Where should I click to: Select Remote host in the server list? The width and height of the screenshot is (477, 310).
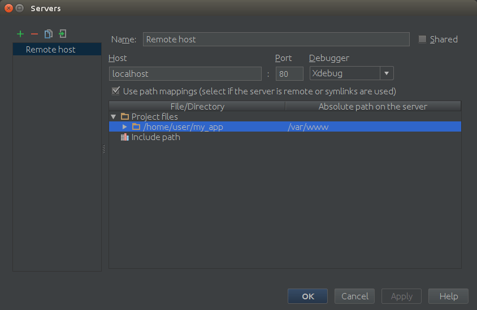(x=51, y=50)
